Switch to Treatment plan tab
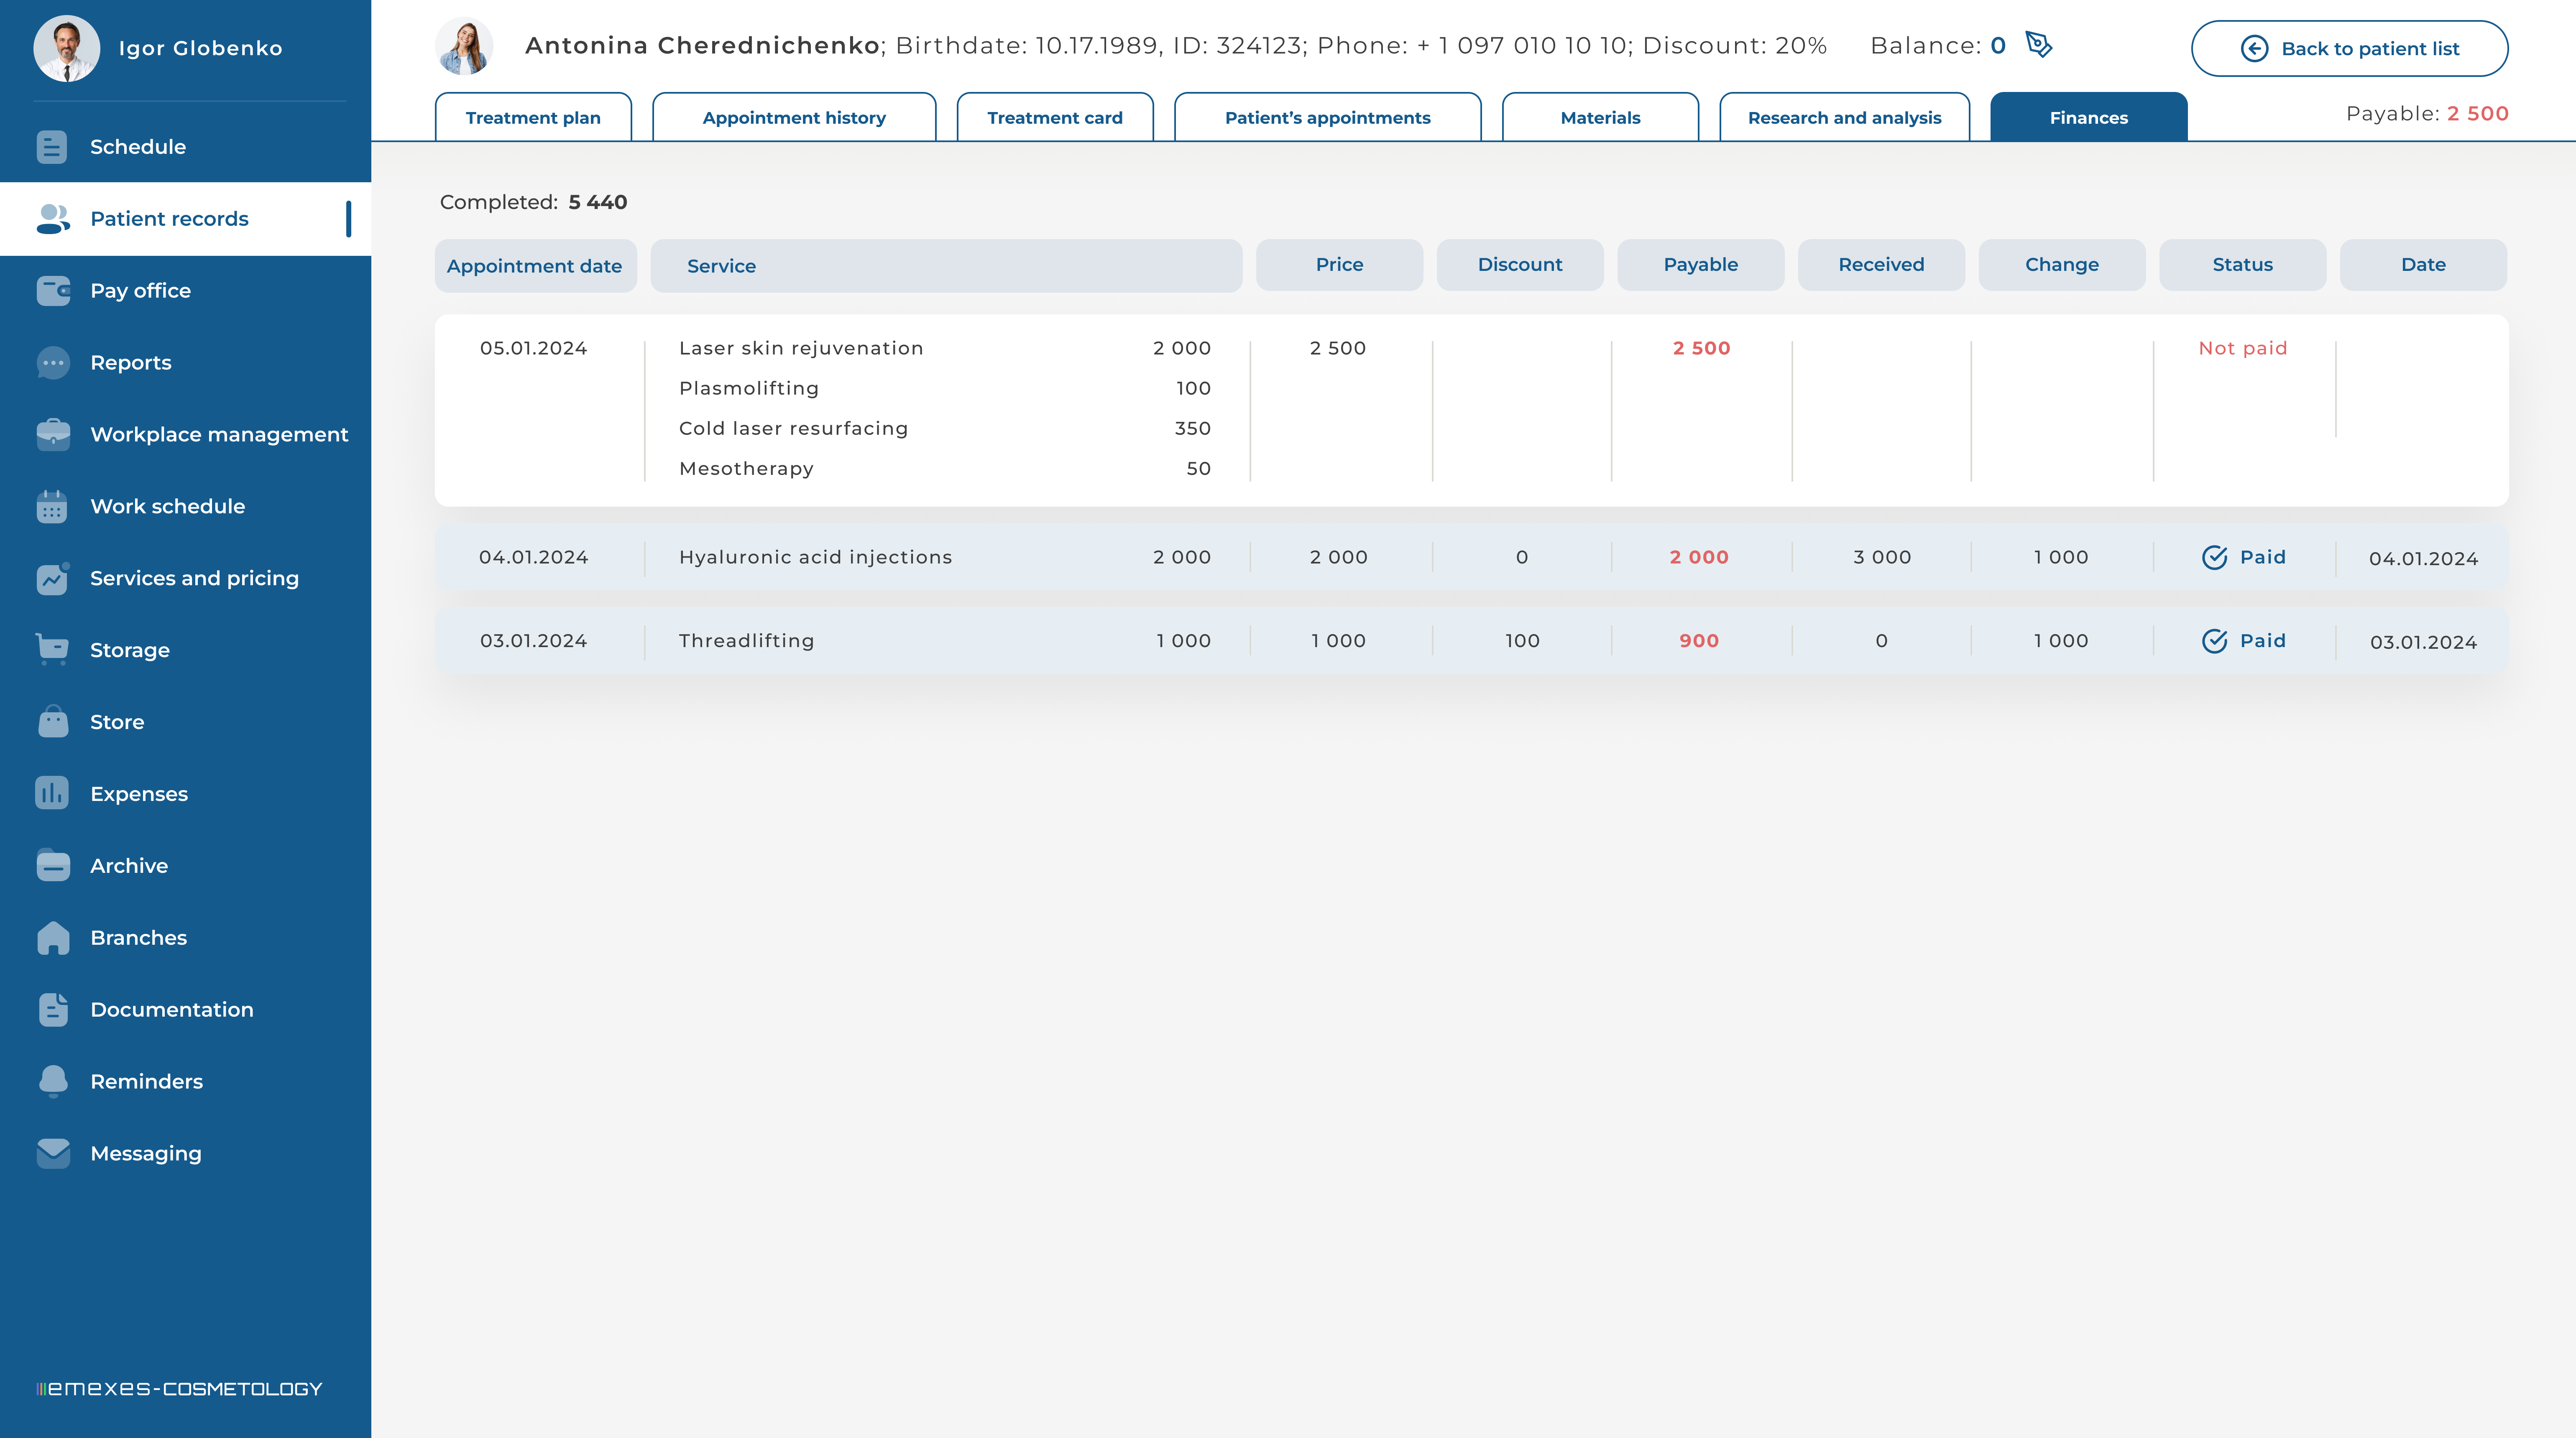Viewport: 2576px width, 1438px height. (x=533, y=118)
